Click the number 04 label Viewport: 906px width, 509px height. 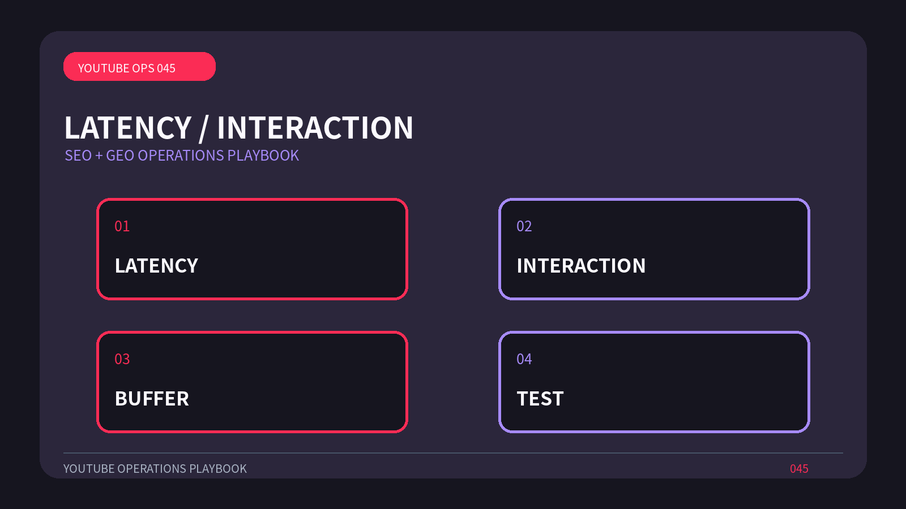tap(524, 359)
